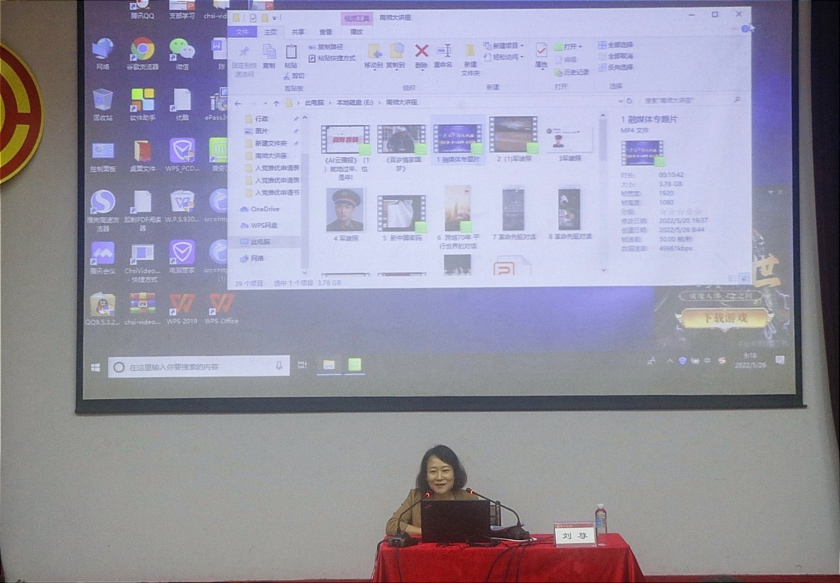840x583 pixels.
Task: Open Task View on the taskbar
Action: point(302,366)
